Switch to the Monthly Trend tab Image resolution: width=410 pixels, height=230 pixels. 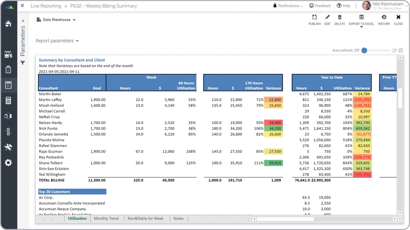(x=106, y=219)
